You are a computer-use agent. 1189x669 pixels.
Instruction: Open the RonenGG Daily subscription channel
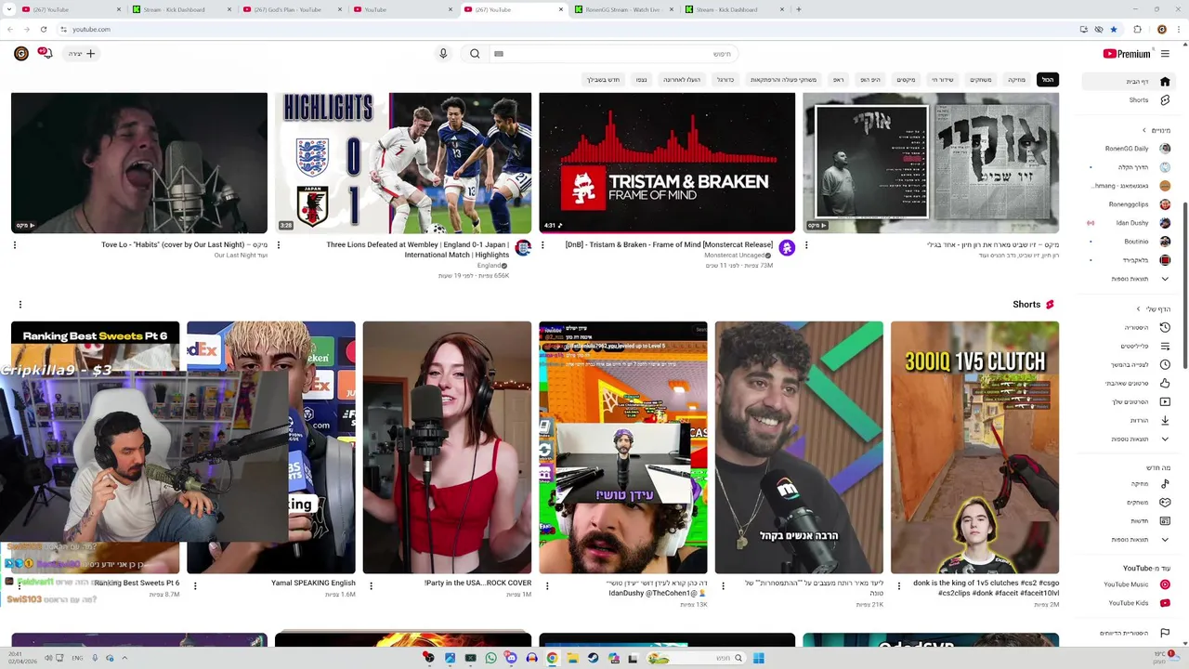tap(1126, 149)
